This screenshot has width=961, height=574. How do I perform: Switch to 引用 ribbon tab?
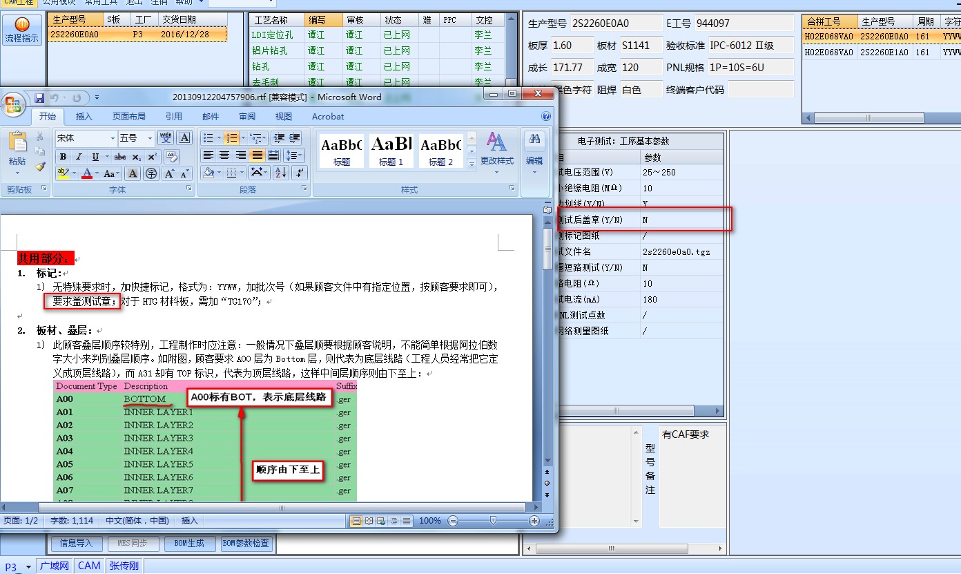tap(174, 117)
